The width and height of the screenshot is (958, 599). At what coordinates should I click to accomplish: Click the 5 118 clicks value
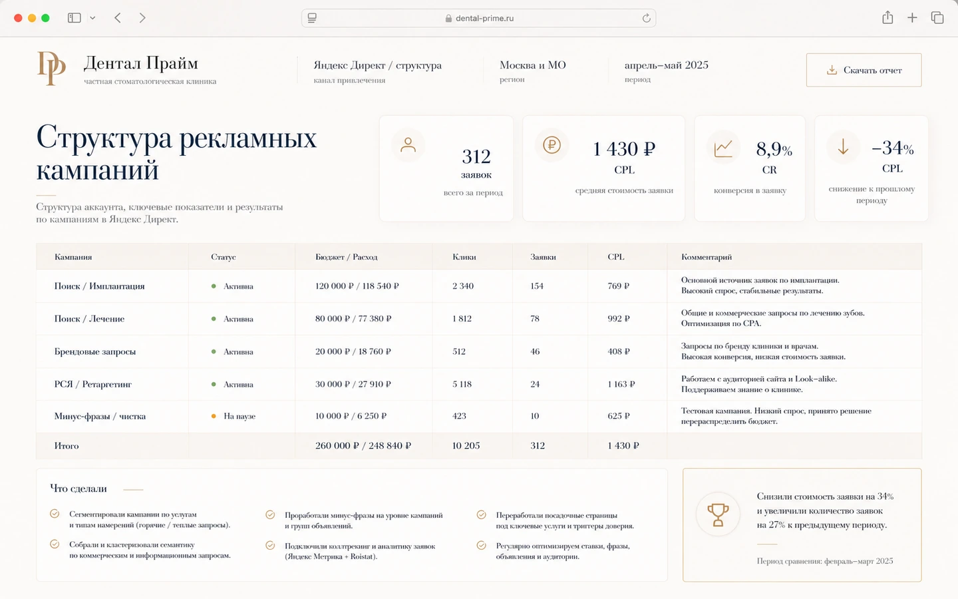pyautogui.click(x=462, y=384)
